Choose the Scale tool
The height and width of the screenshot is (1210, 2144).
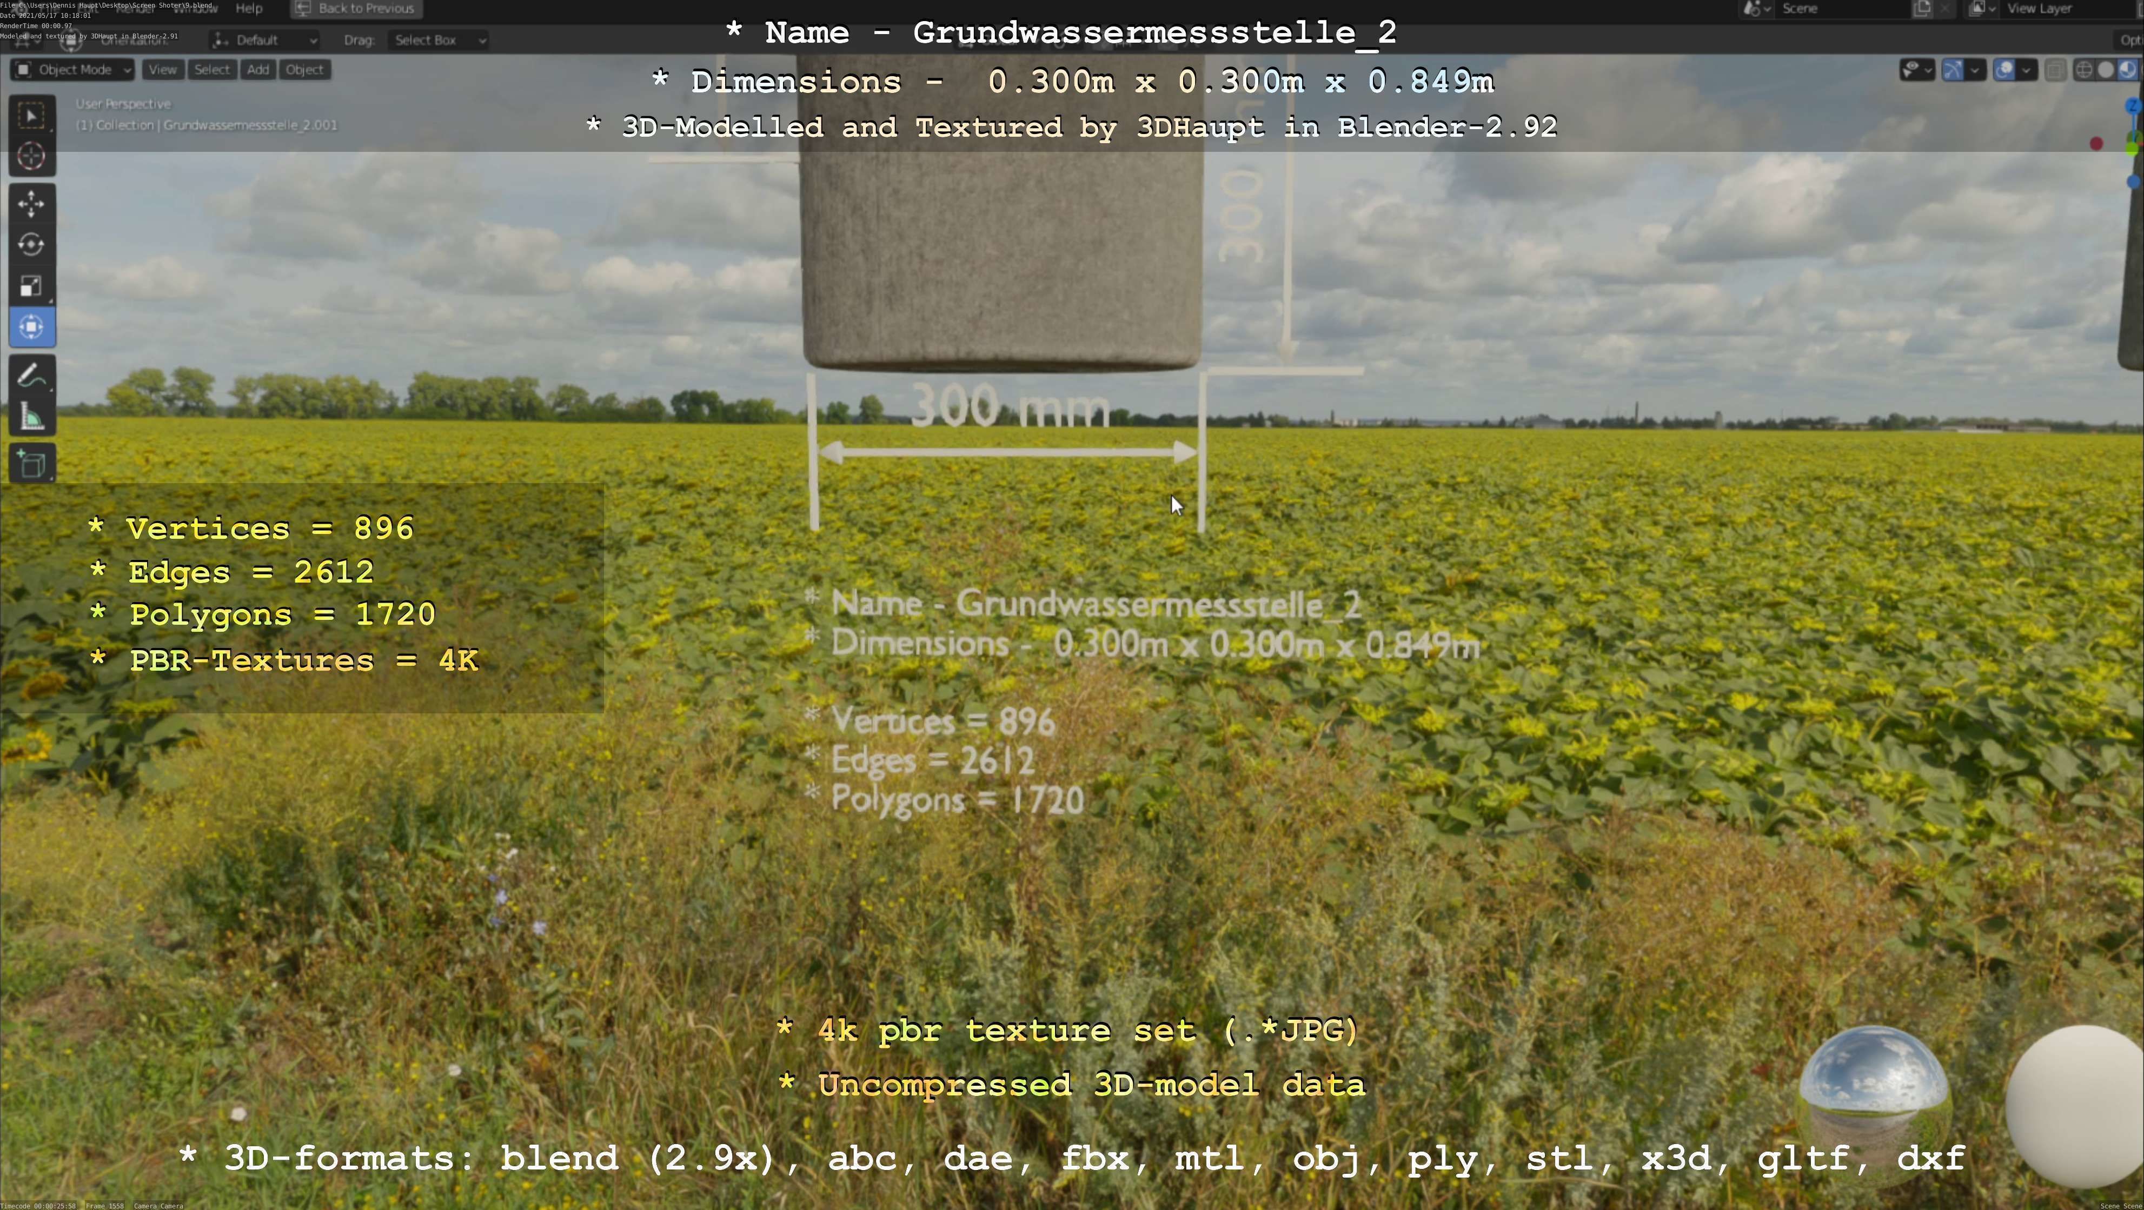coord(31,286)
